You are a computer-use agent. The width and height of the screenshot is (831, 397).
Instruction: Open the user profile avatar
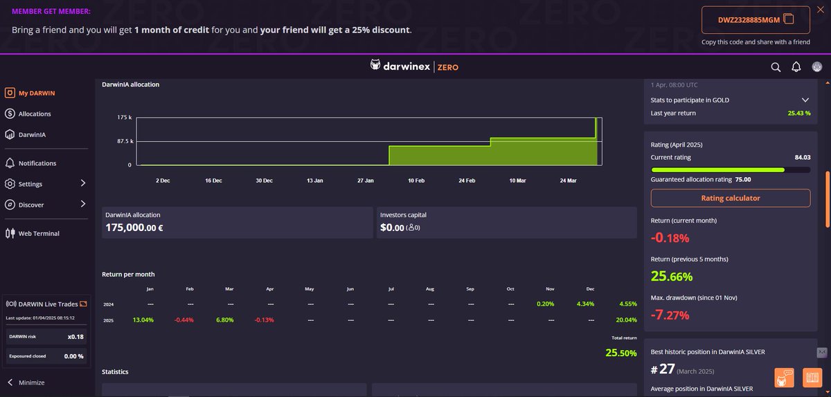tap(817, 67)
